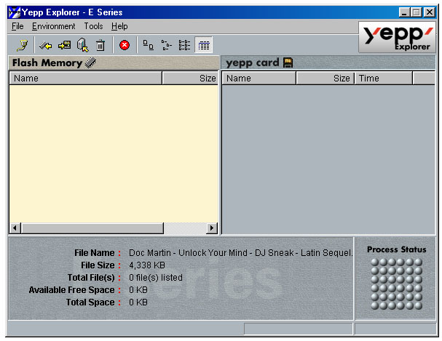Click the Flash Memory chip icon
Viewport: 442px width, 341px height.
(90, 63)
